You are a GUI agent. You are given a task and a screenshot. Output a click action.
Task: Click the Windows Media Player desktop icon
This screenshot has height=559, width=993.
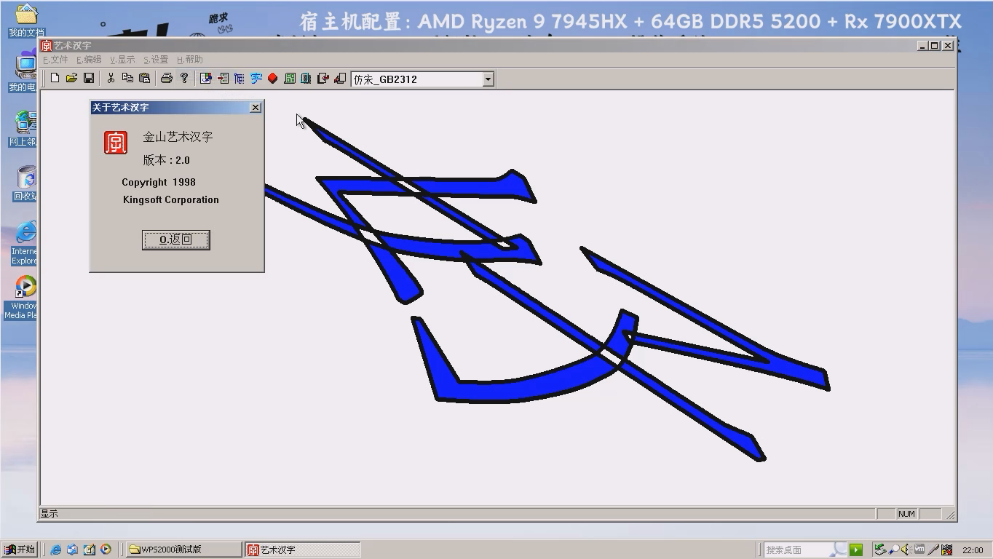pos(24,298)
